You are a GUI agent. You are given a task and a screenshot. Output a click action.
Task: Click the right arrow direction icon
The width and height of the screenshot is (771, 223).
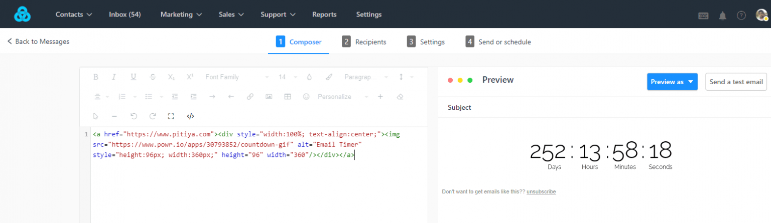point(212,97)
